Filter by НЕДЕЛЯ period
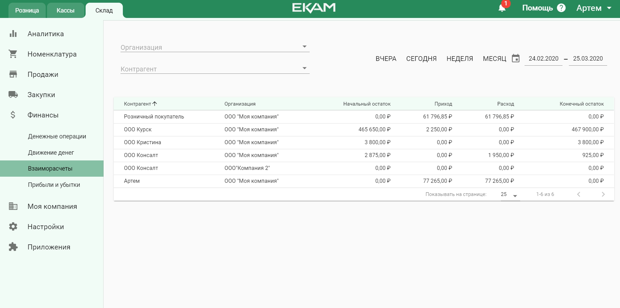The height and width of the screenshot is (308, 620). click(460, 59)
